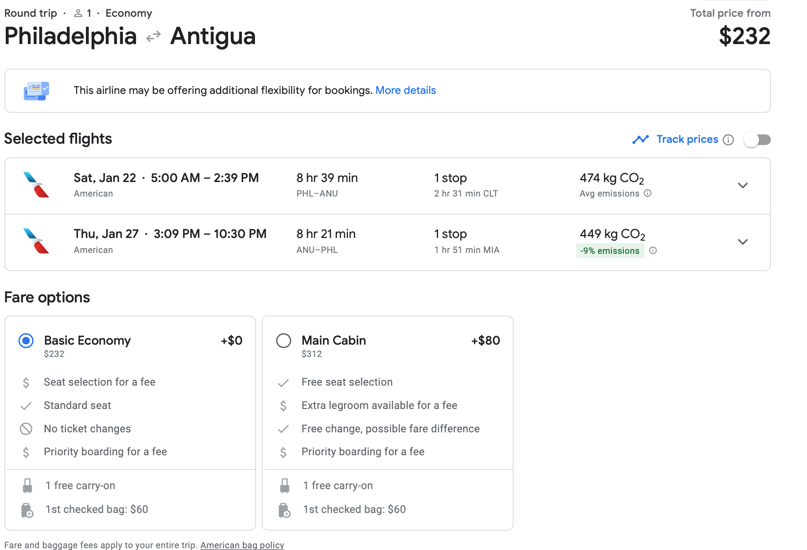Click the Avg emissions info icon
Viewport: 807px width, 550px height.
pyautogui.click(x=648, y=193)
